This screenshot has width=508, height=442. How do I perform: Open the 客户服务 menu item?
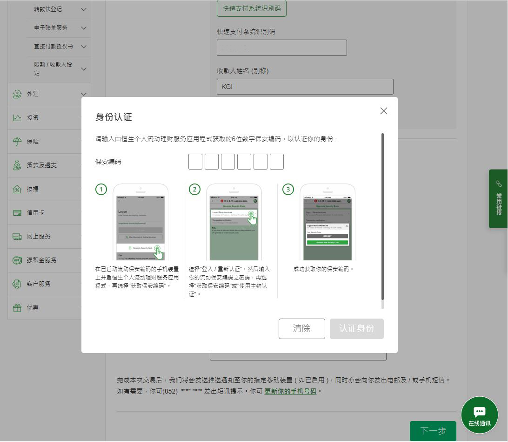tap(39, 284)
